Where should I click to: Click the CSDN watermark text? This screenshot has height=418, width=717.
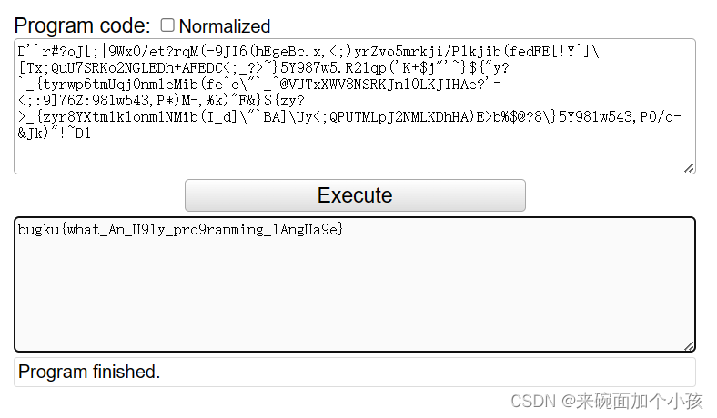coord(606,401)
